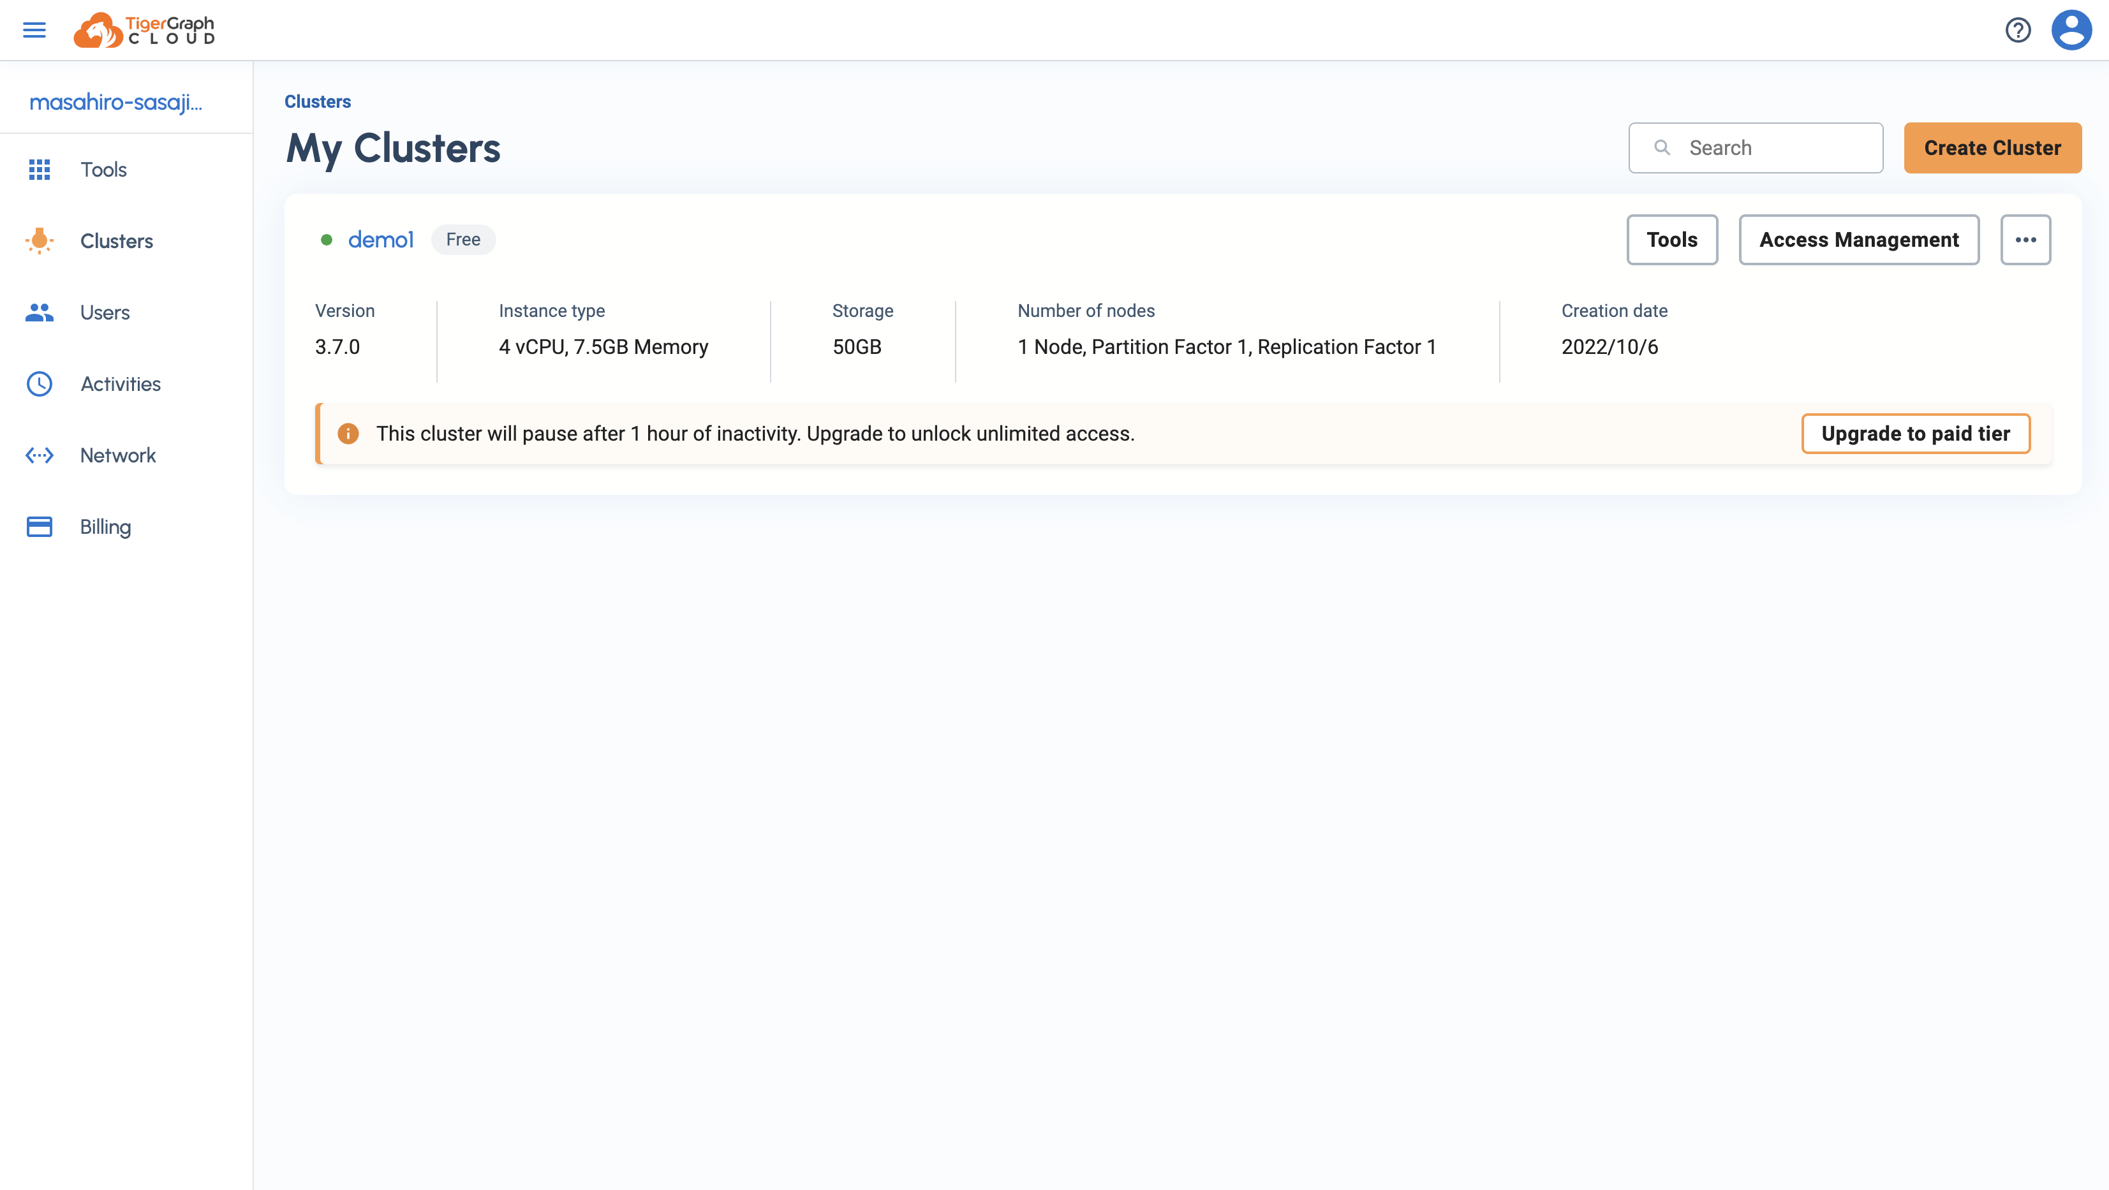This screenshot has width=2109, height=1190.
Task: Click the Users people icon
Action: 40,312
